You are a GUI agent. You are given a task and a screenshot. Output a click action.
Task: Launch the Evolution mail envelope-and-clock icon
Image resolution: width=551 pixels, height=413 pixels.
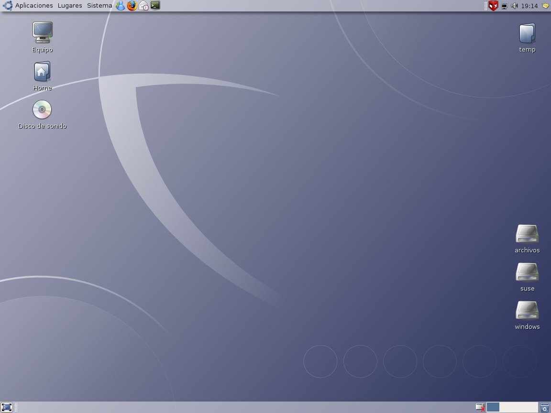point(143,6)
